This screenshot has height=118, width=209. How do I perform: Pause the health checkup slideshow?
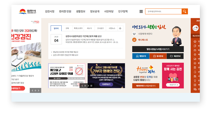35,91
